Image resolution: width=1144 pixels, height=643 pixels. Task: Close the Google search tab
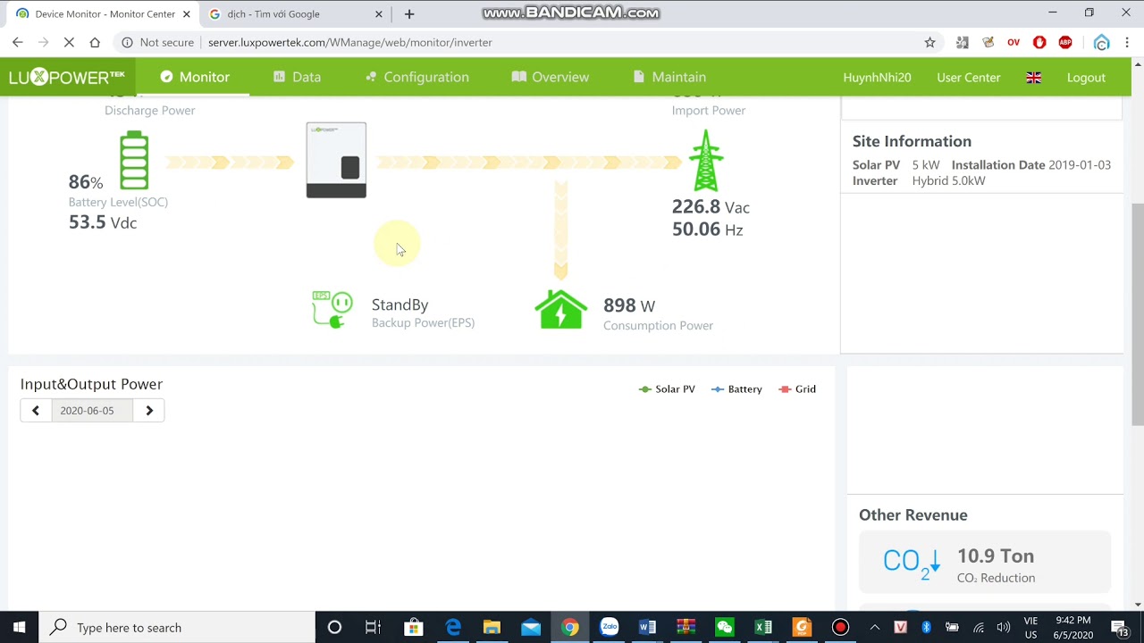tap(379, 14)
